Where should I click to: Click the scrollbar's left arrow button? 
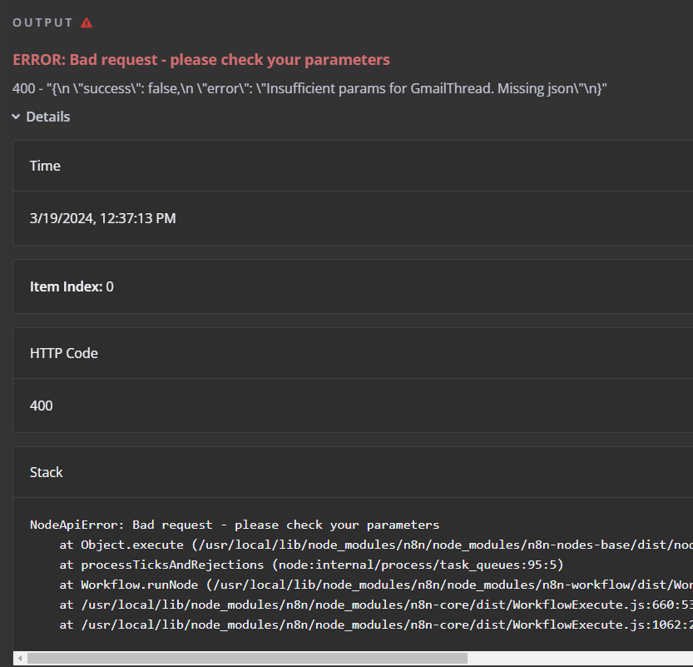click(18, 659)
